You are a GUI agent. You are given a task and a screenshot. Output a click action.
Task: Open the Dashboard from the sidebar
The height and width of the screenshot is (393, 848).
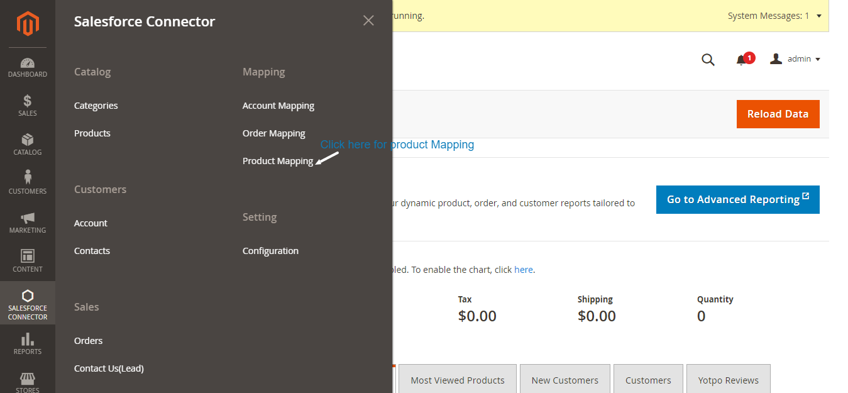(x=27, y=66)
